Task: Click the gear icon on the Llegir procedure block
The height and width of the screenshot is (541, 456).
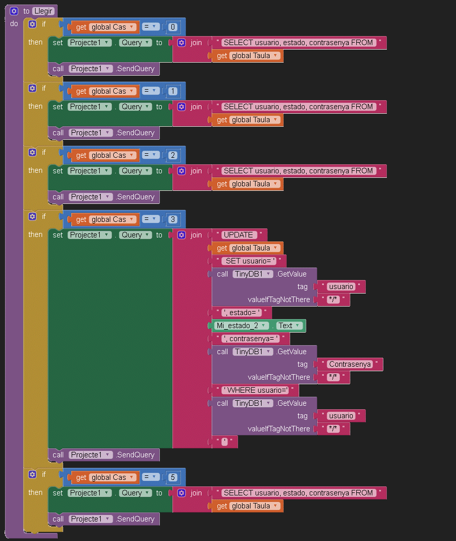Action: pos(14,11)
